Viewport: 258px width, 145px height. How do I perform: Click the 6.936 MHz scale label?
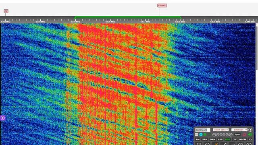click(110, 21)
